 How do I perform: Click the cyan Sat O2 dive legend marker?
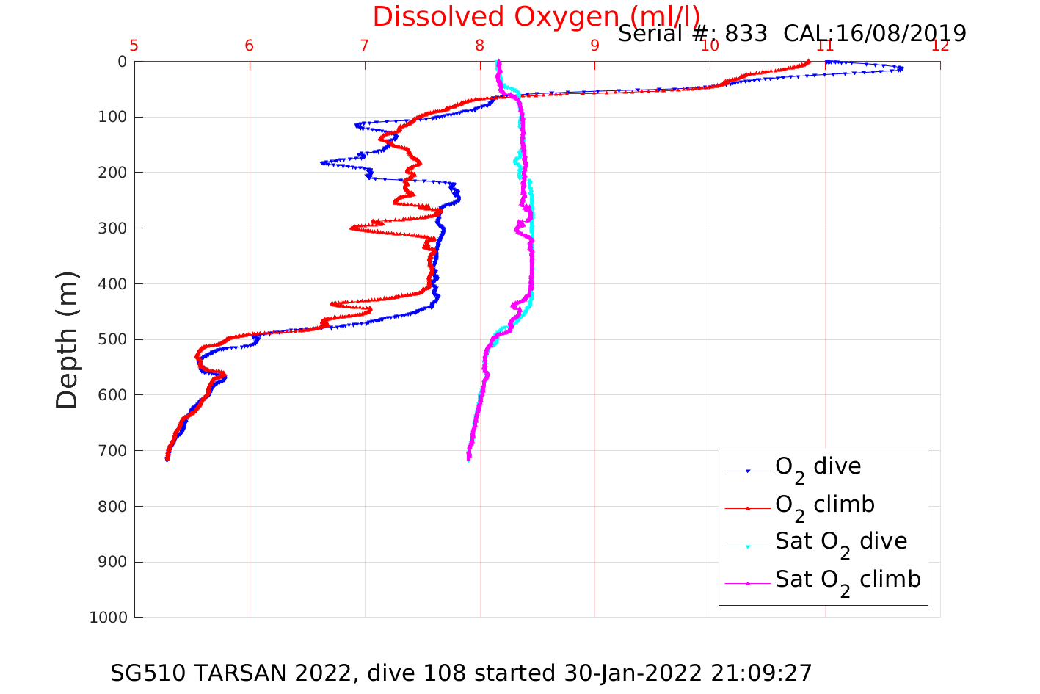point(748,546)
